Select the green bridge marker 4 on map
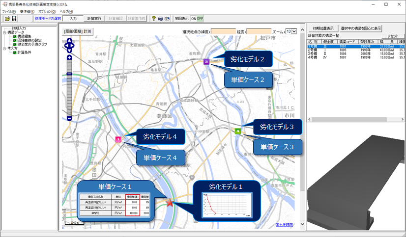 (x=238, y=131)
